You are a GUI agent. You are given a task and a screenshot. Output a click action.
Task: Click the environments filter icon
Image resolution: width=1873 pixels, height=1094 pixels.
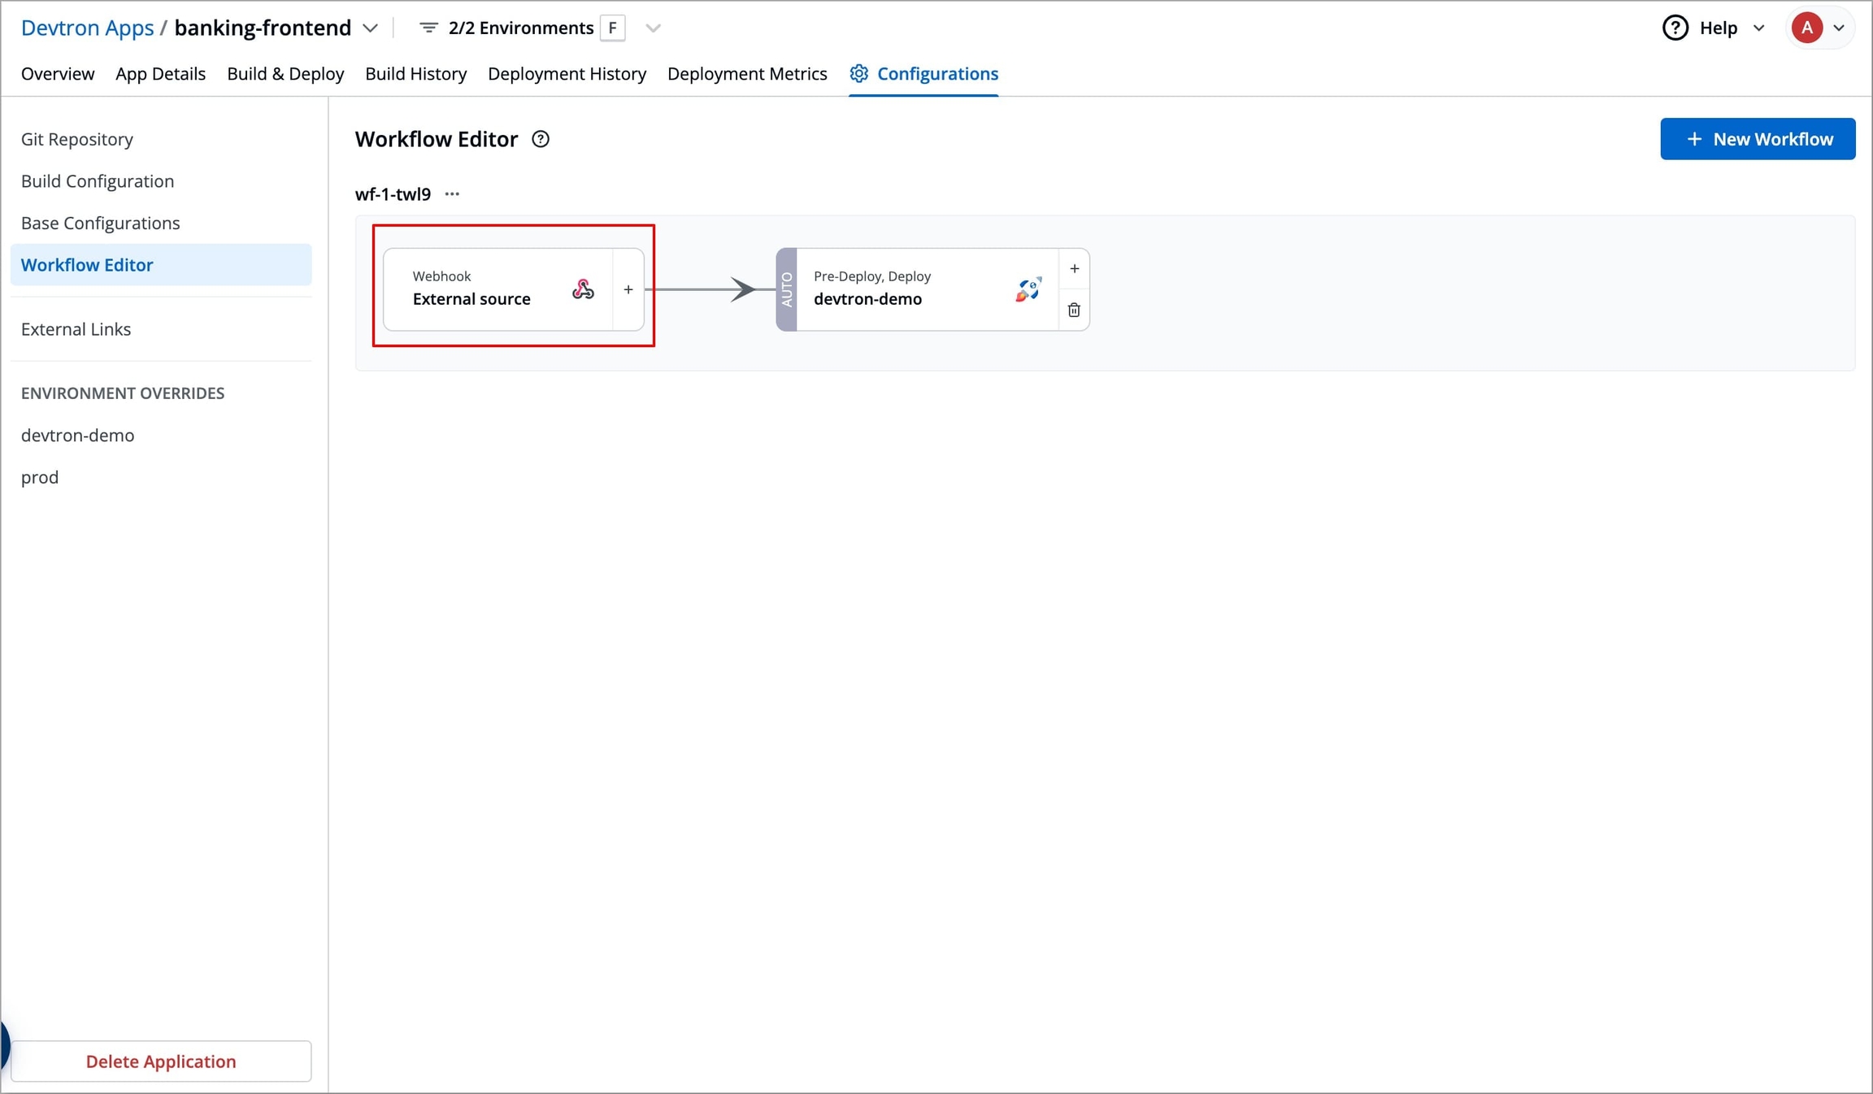click(x=428, y=28)
